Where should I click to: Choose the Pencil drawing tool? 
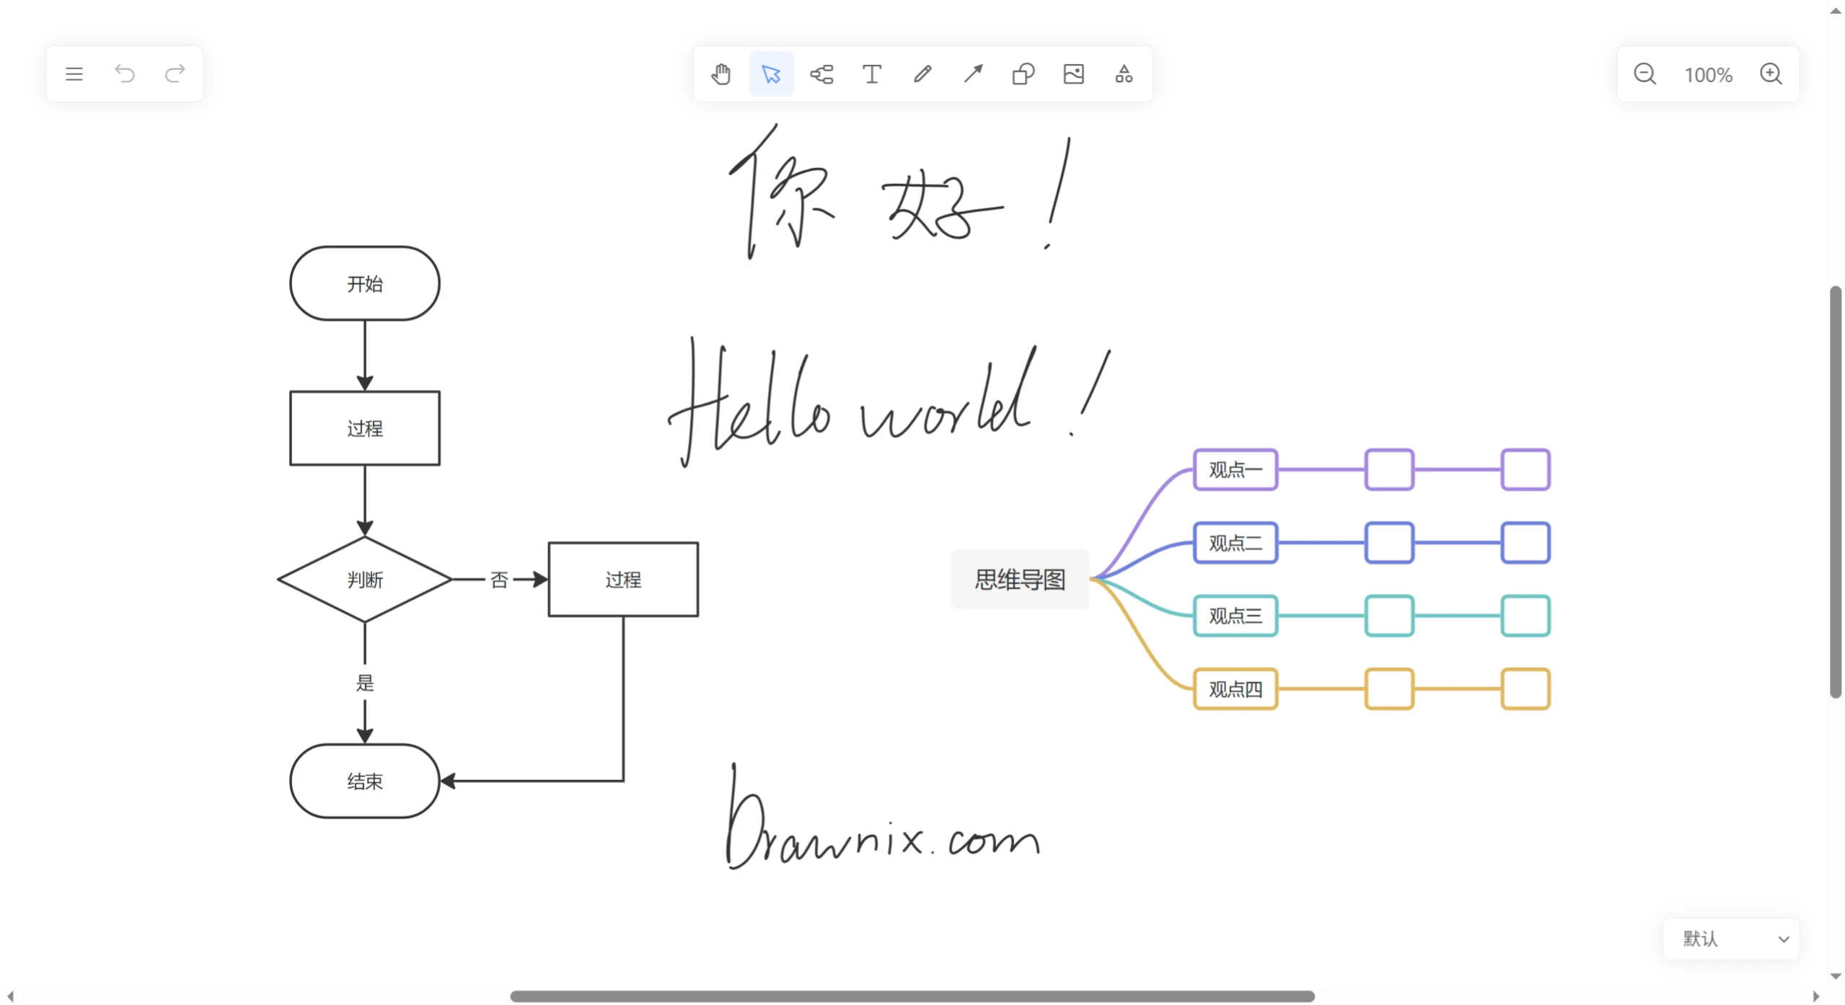[x=922, y=74]
